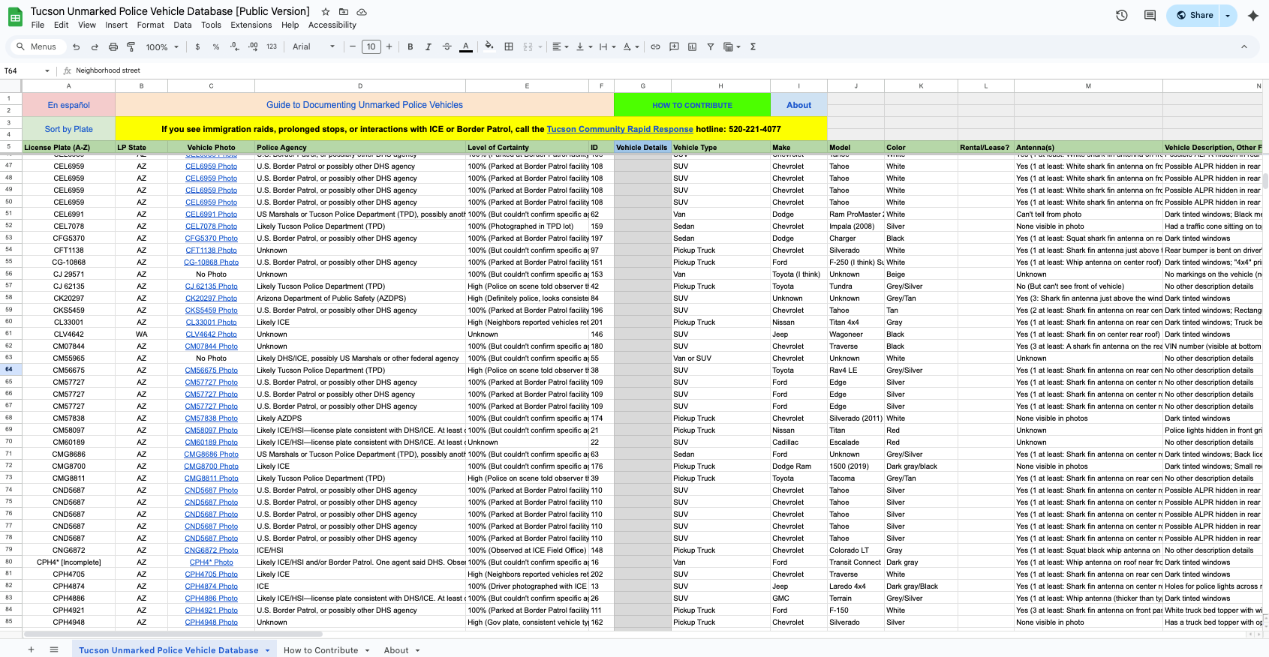Open horizontal align dropdown

[x=561, y=46]
